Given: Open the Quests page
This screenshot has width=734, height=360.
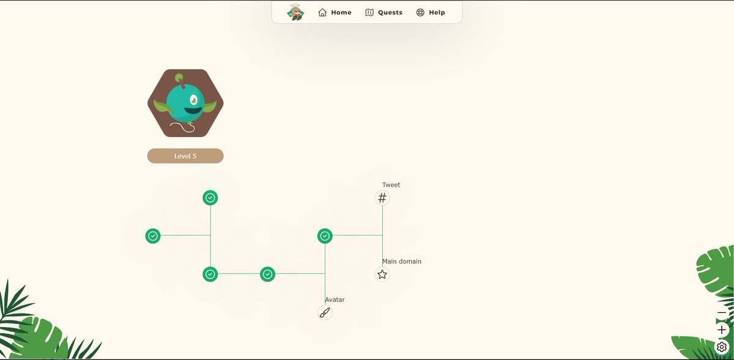Looking at the screenshot, I should tap(384, 12).
